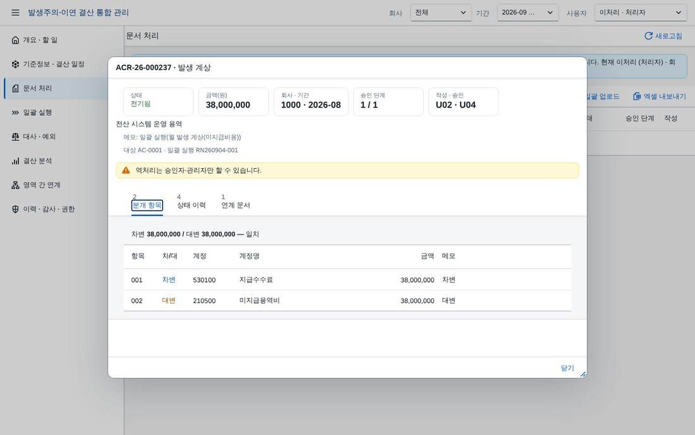695x435 pixels.
Task: Open the hamburger navigation menu
Action: click(x=16, y=13)
